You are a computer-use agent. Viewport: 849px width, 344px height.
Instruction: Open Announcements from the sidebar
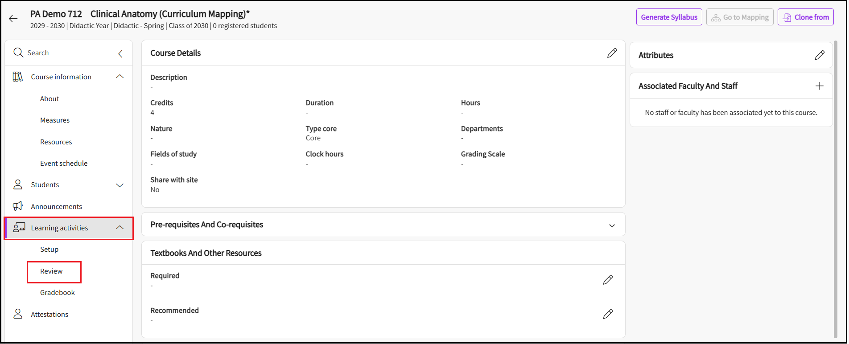click(56, 207)
